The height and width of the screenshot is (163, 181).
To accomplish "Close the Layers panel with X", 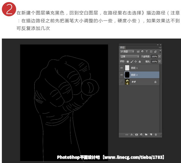I will (161, 45).
